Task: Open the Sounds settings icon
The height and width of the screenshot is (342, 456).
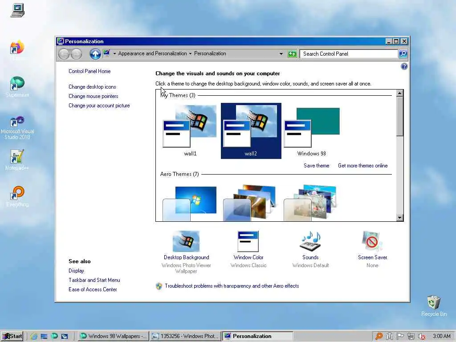Action: click(310, 241)
